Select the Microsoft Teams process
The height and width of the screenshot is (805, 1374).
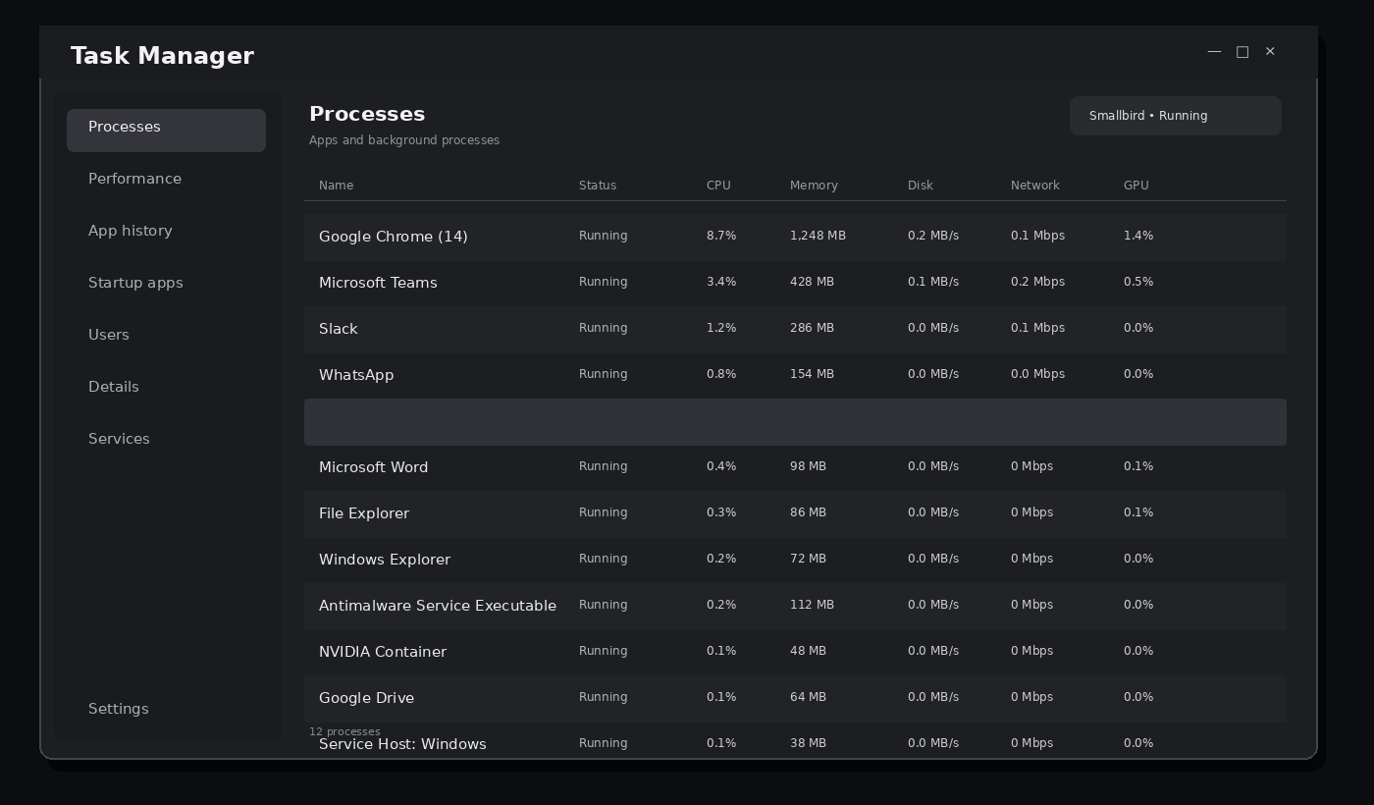click(x=795, y=283)
